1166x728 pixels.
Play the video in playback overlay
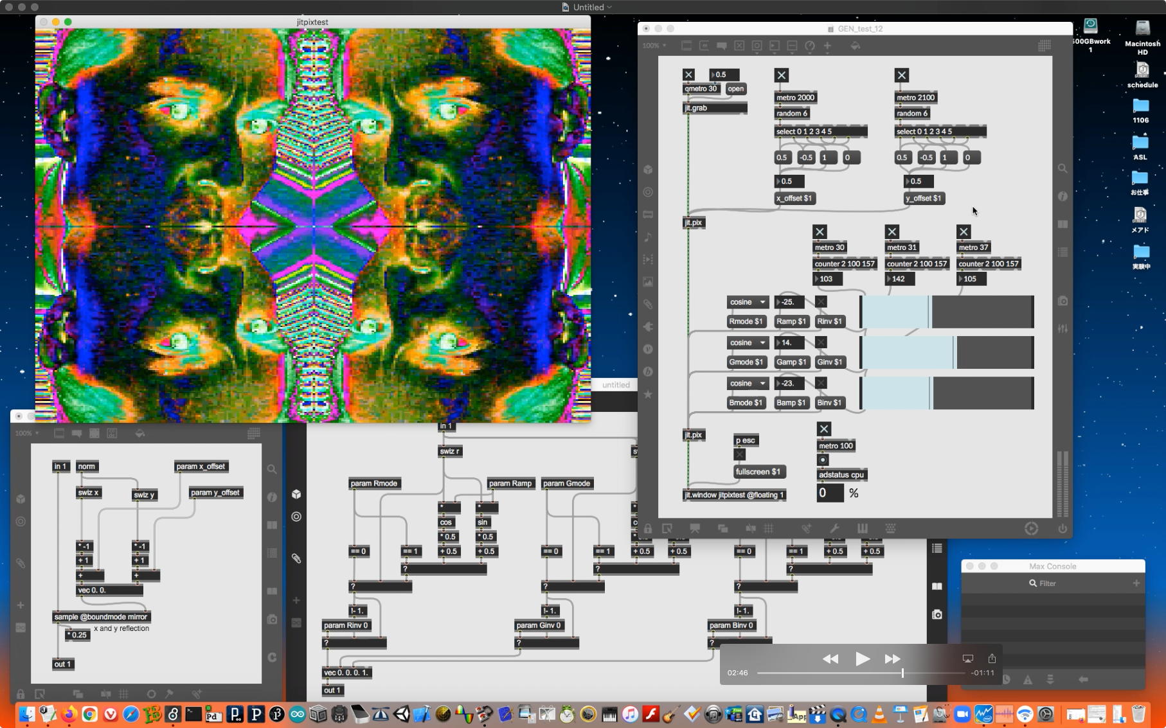coord(862,659)
